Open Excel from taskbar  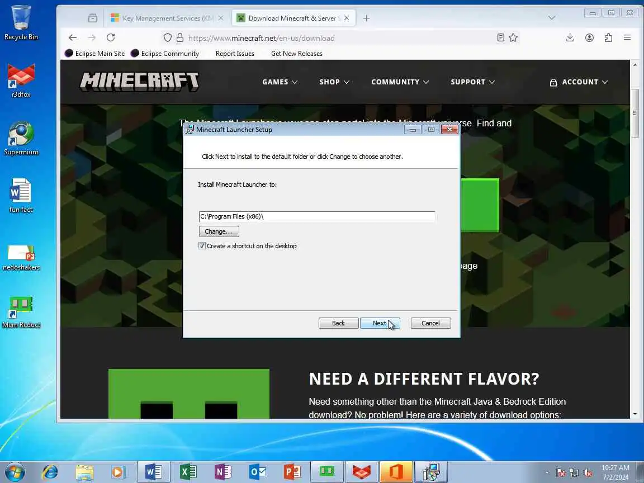click(x=188, y=472)
